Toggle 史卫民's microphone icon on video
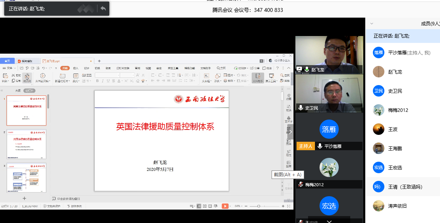This screenshot has height=223, width=440. (301, 108)
